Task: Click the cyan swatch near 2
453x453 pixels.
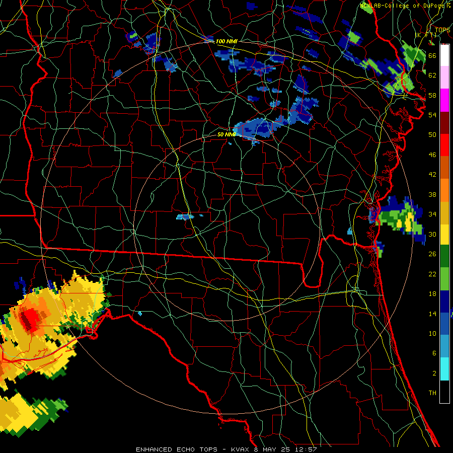Action: 444,369
